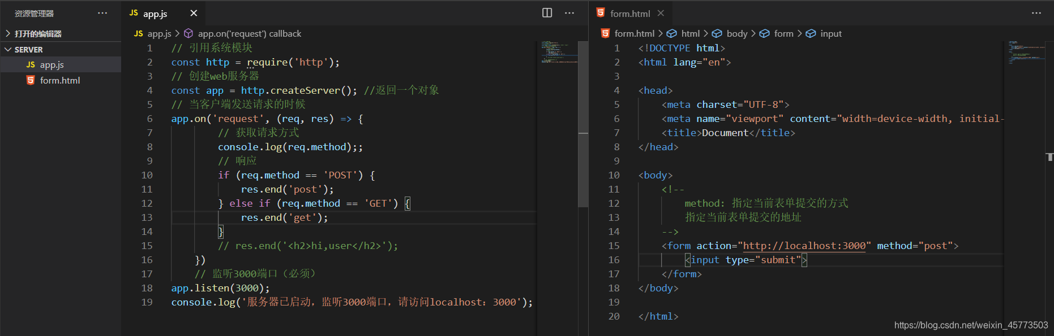The height and width of the screenshot is (336, 1054).
Task: Click line number 10 in app.js gutter
Action: (147, 175)
